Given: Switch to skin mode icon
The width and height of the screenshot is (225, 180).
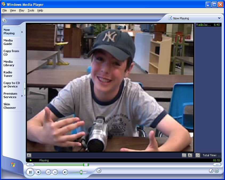Looking at the screenshot, I should 217,171.
